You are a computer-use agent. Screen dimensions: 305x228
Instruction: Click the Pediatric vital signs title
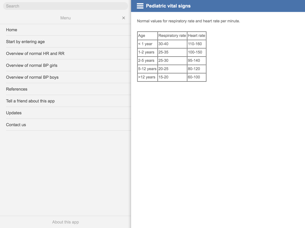(x=168, y=6)
